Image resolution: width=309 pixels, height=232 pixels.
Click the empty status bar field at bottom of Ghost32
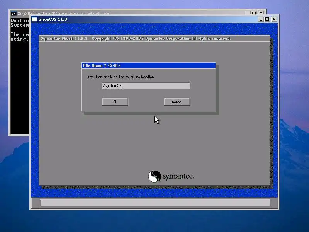pos(155,203)
